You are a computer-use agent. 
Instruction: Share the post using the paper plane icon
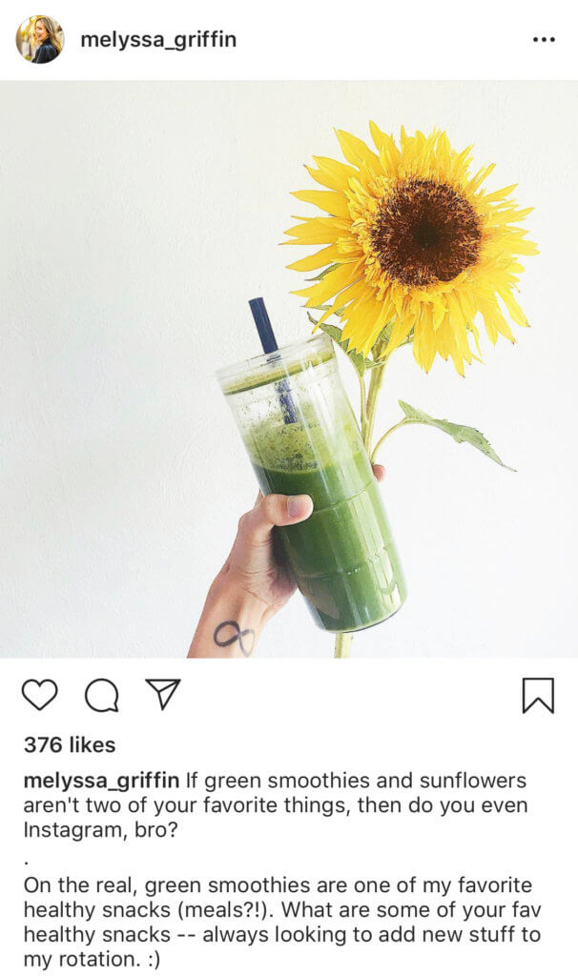point(162,694)
